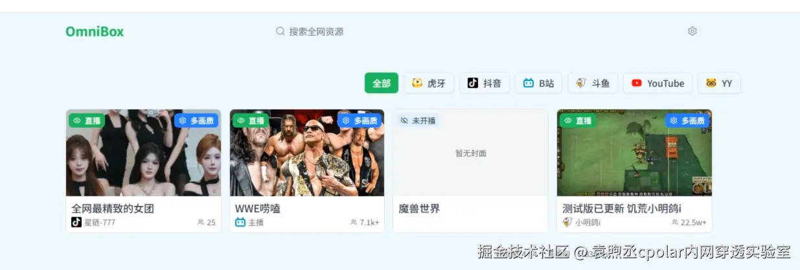800x270 pixels.
Task: Show only 斗鱼 streams
Action: (593, 83)
